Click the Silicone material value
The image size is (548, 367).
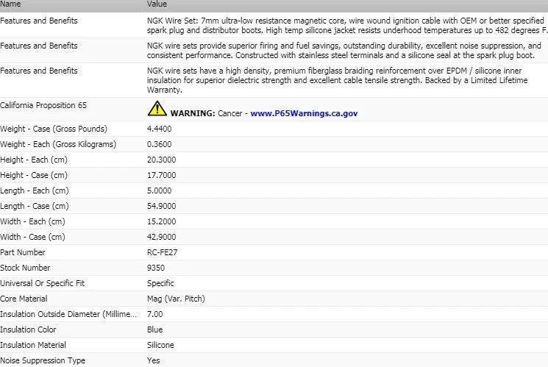pyautogui.click(x=160, y=345)
